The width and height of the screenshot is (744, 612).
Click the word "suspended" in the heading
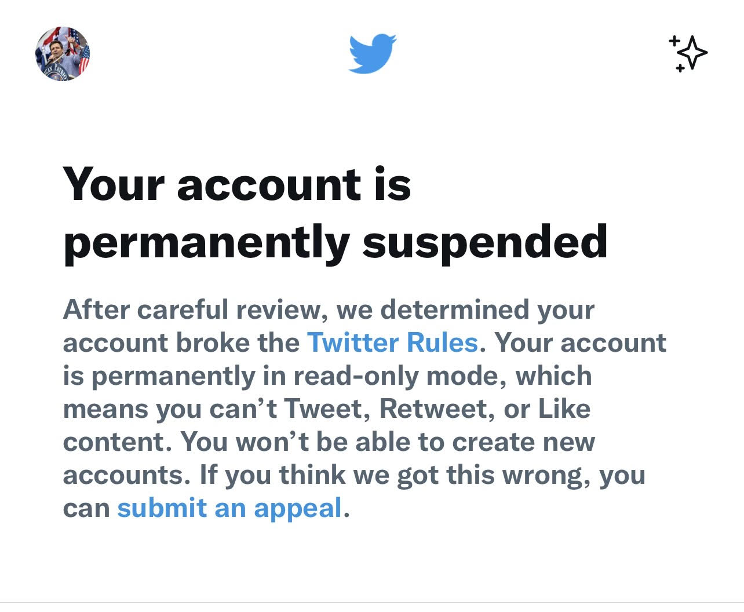pos(485,242)
